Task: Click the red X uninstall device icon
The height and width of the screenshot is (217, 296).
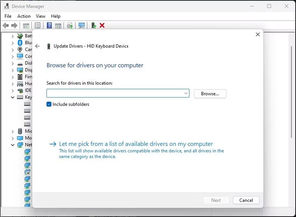Action: 102,25
